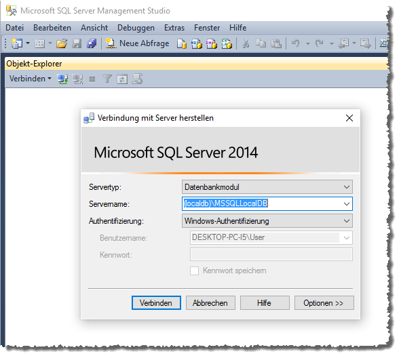
Task: Click the Hilfe button in dialog
Action: (x=265, y=303)
